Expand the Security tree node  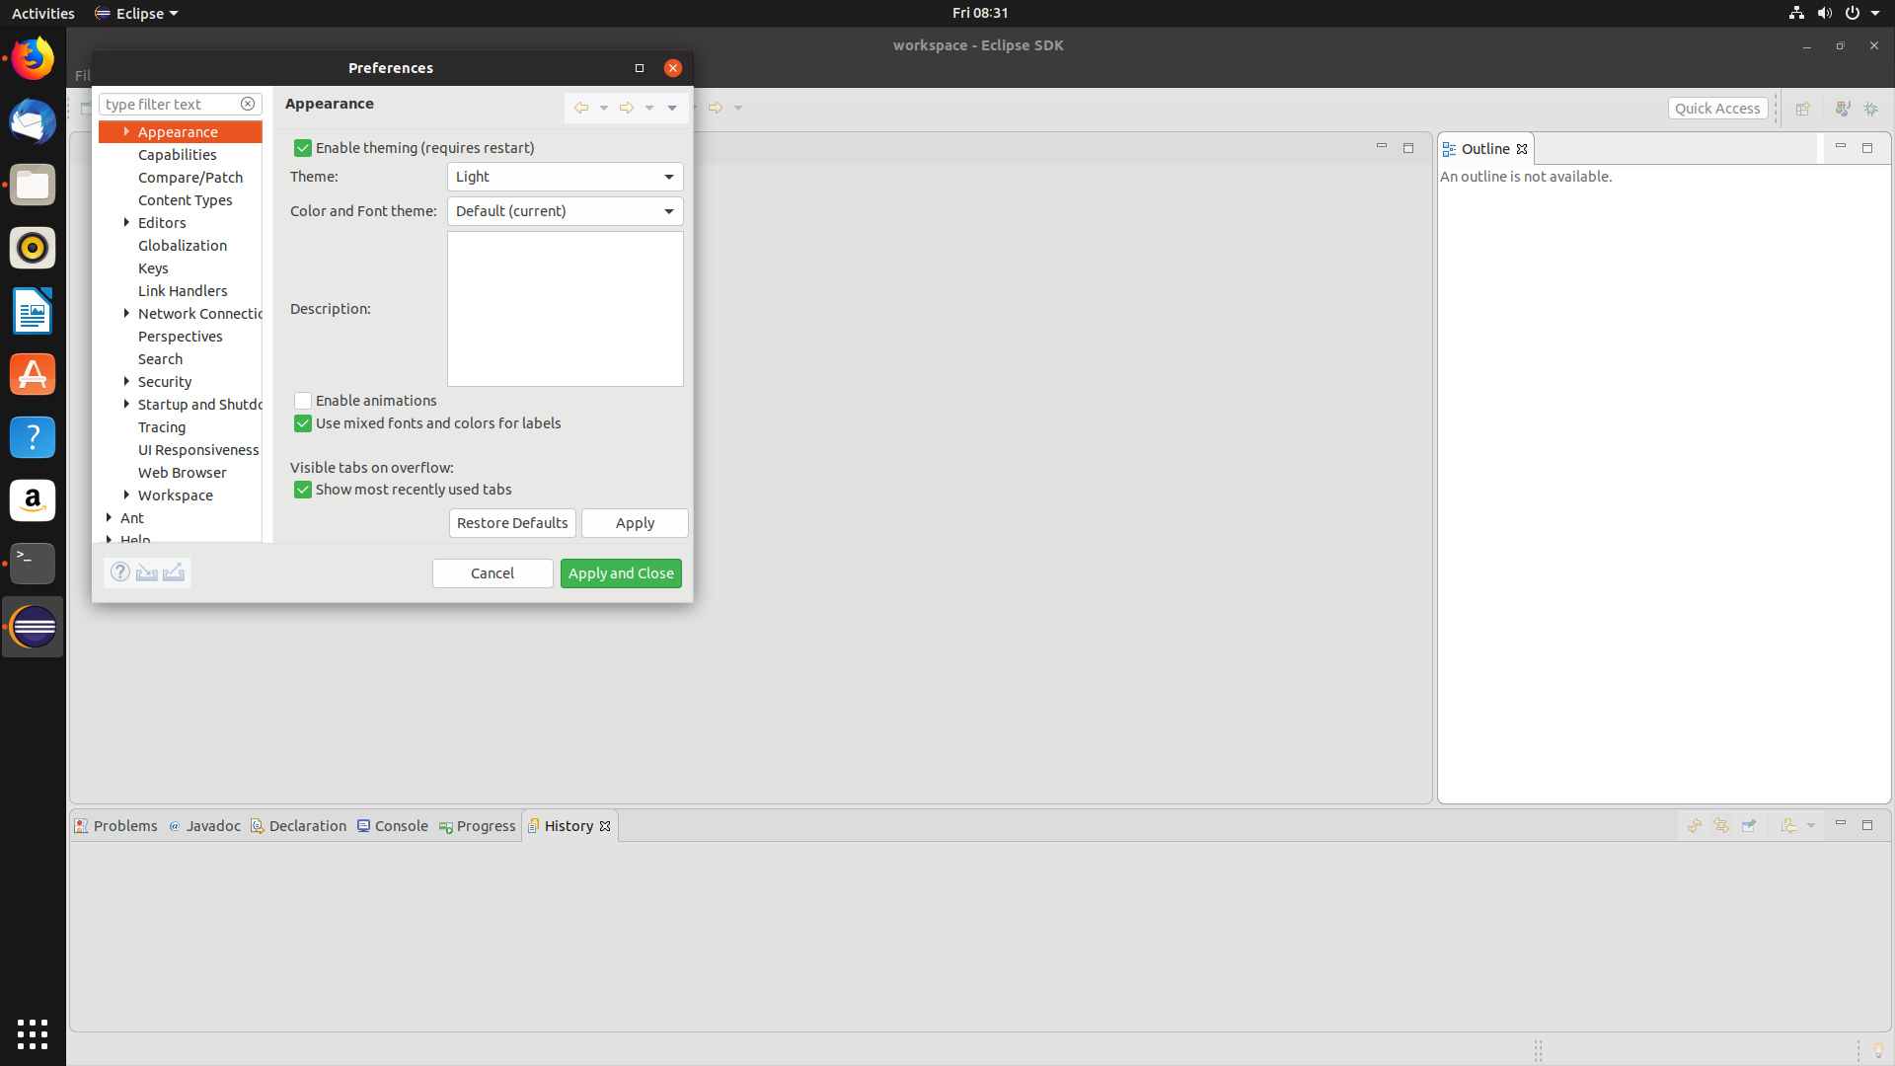[126, 381]
